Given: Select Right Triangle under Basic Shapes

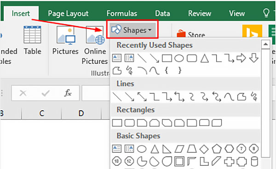Looking at the screenshot, I should click(x=167, y=149).
